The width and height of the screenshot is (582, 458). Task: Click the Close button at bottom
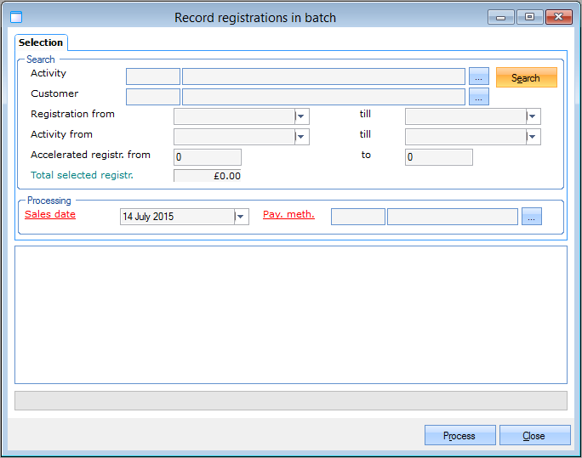(534, 435)
